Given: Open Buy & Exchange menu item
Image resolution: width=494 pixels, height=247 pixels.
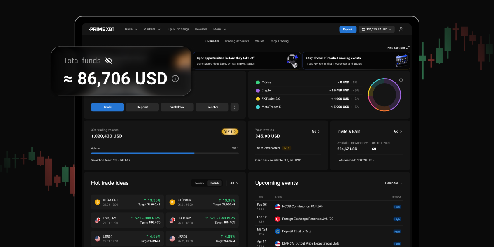Looking at the screenshot, I should 178,29.
